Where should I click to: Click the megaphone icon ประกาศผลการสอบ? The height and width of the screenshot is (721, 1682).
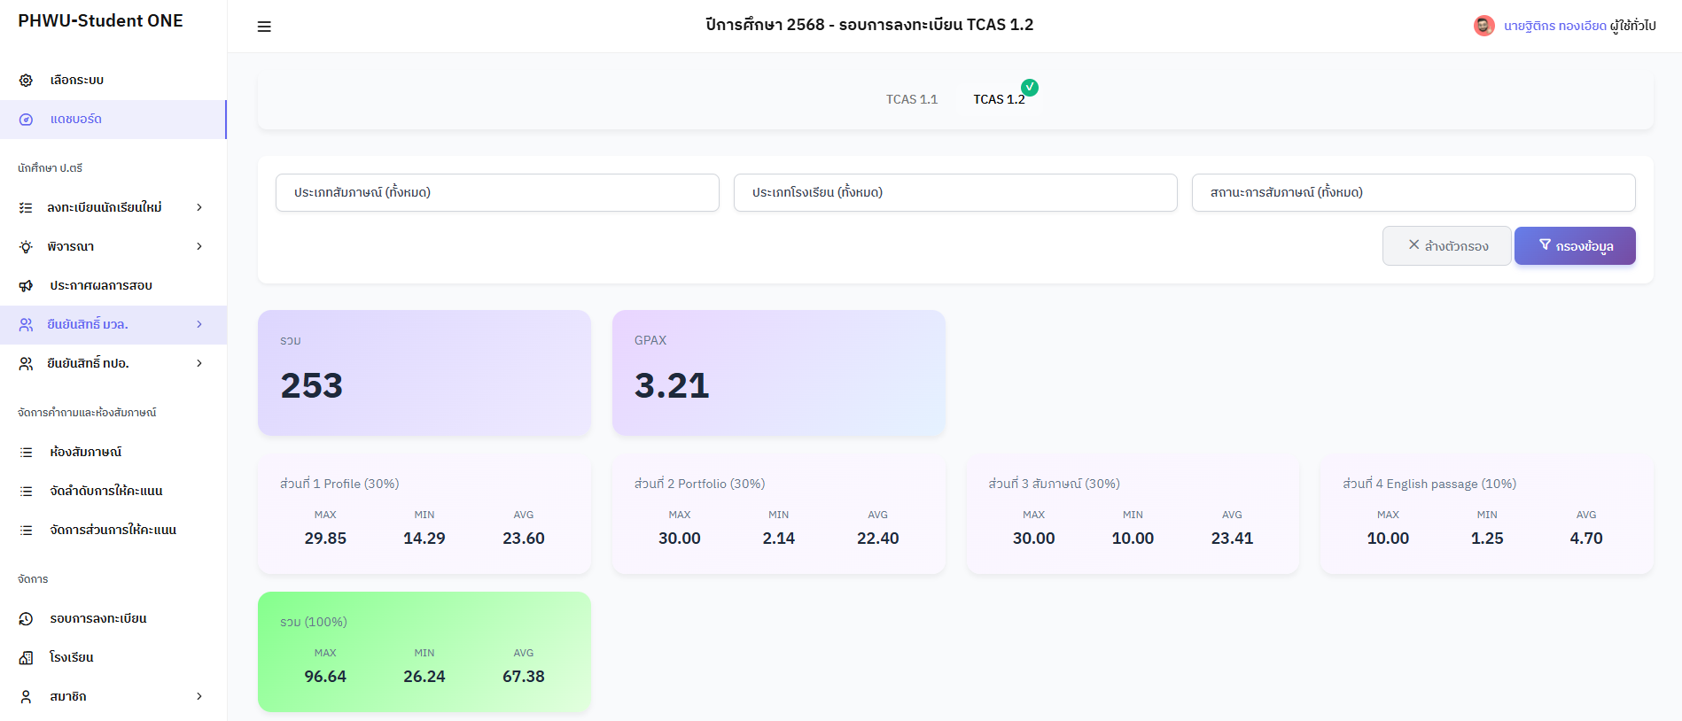tap(27, 286)
